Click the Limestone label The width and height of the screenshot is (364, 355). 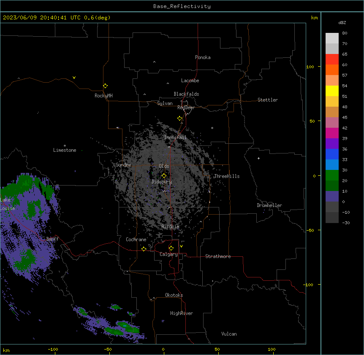[x=65, y=150]
